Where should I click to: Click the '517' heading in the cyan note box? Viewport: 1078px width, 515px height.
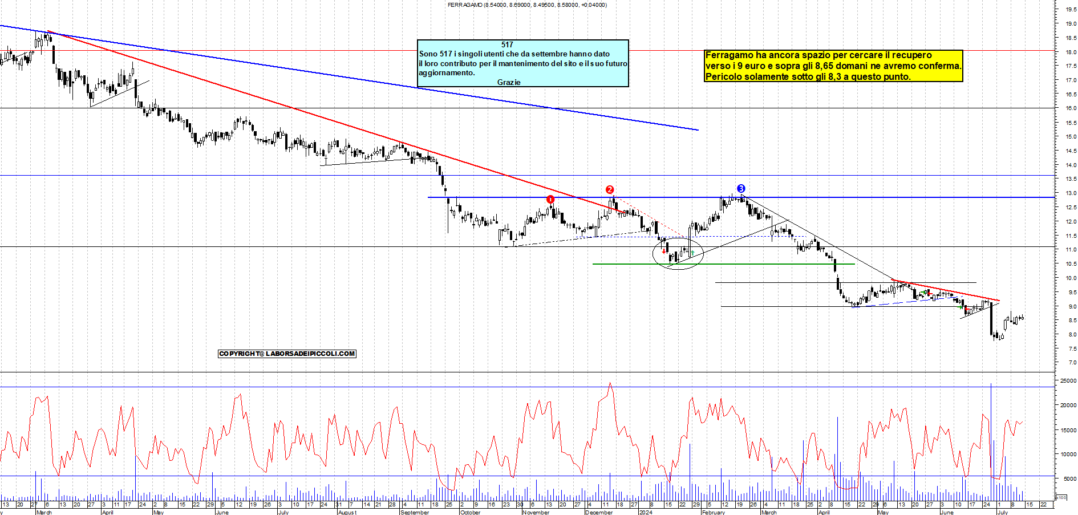tap(507, 44)
